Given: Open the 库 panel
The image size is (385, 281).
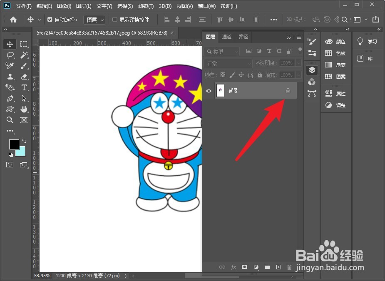Looking at the screenshot, I should pos(365,58).
